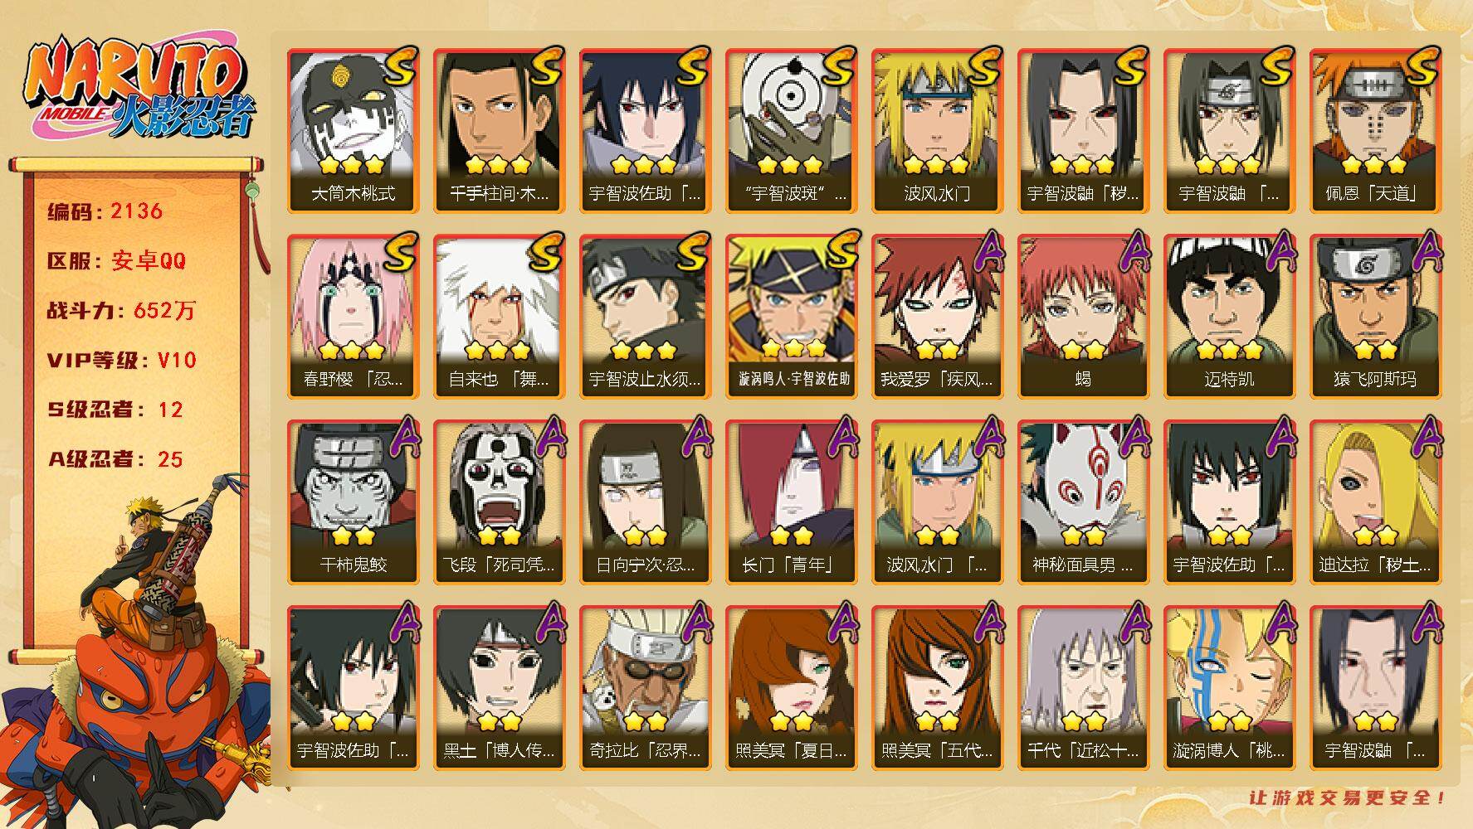The height and width of the screenshot is (829, 1473).
Task: Click the S rank badge on 大筒木桃式 card
Action: point(401,66)
